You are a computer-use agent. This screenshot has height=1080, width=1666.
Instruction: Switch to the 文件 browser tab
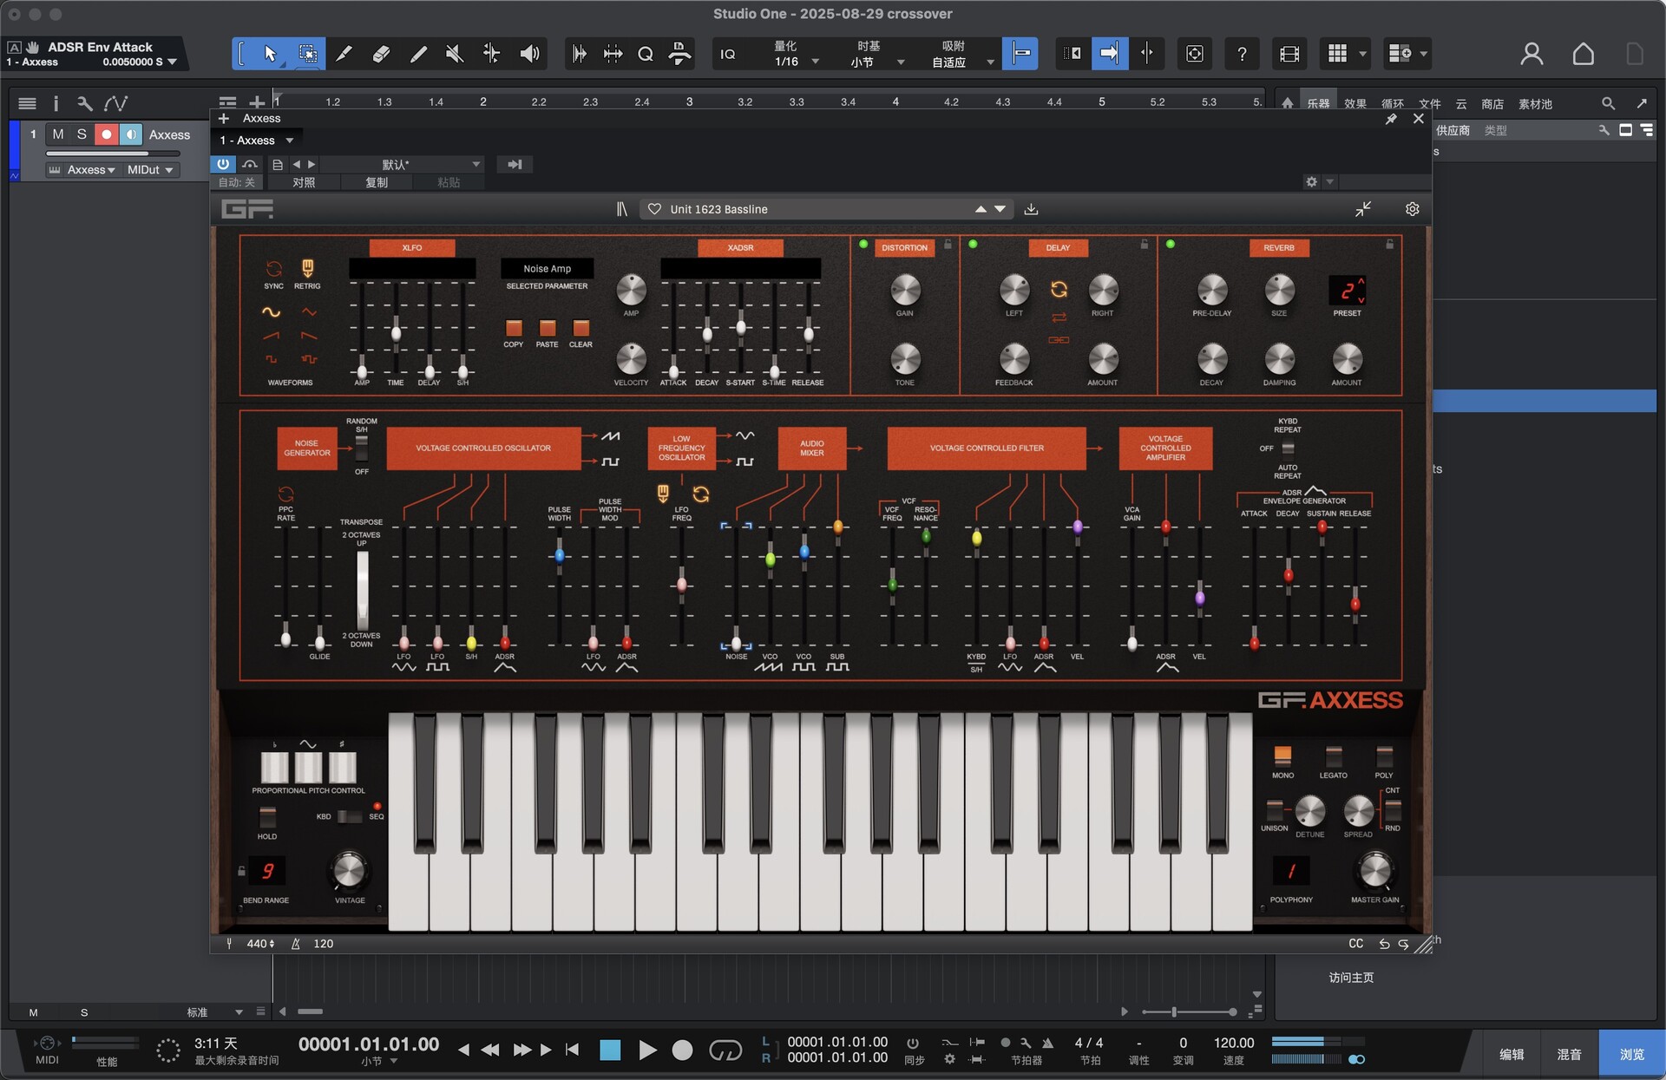tap(1429, 104)
